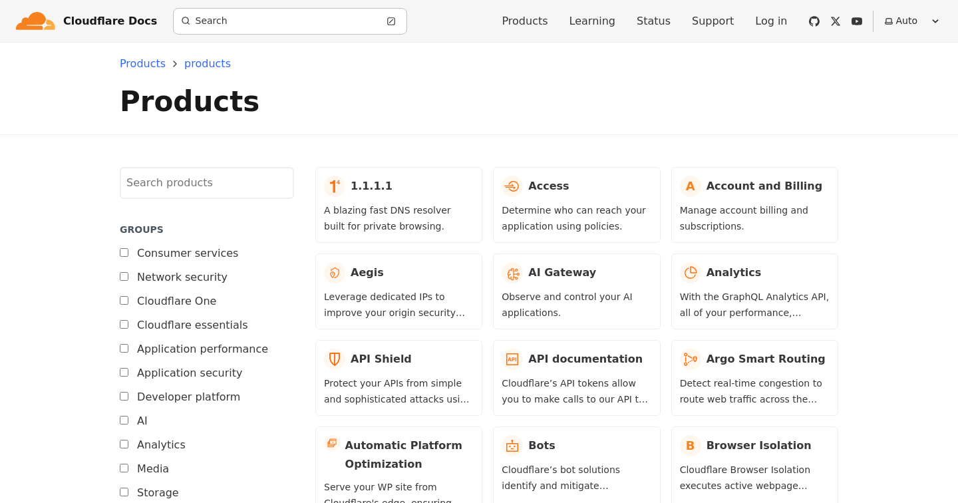The height and width of the screenshot is (503, 958).
Task: Click the laptop icon beside Auto theme
Action: point(889,21)
